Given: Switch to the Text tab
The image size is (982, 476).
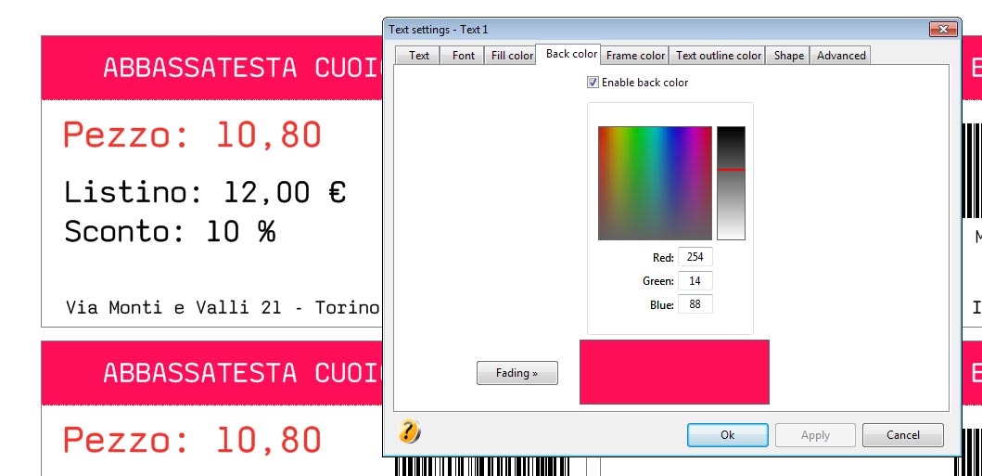Looking at the screenshot, I should 418,55.
